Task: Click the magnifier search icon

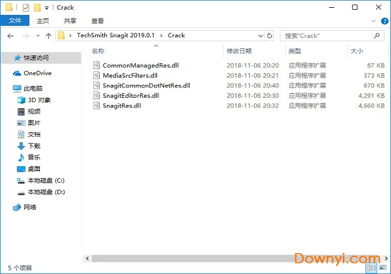Action: tap(377, 36)
